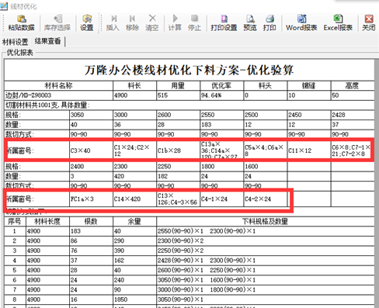379x308 pixels.
Task: Open the 设置 settings icon
Action: (87, 22)
